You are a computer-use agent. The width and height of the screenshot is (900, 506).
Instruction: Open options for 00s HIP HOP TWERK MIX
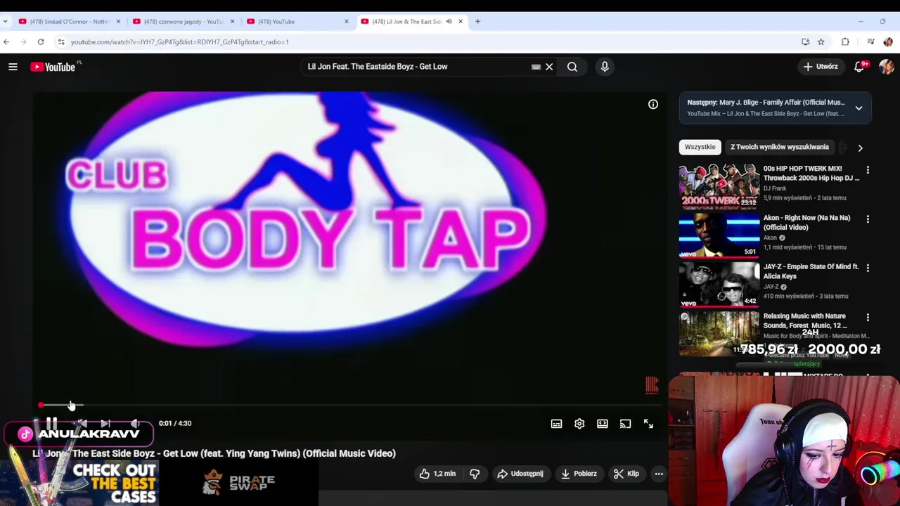pyautogui.click(x=868, y=170)
